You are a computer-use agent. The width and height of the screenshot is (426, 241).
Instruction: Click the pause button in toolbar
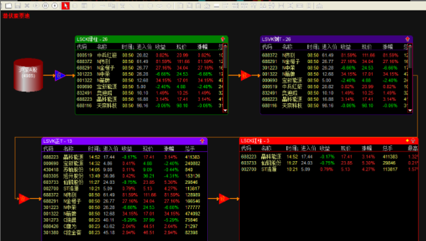pos(45,5)
